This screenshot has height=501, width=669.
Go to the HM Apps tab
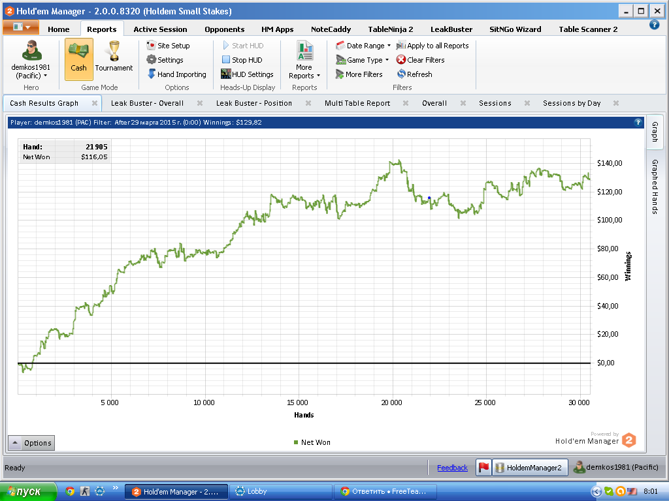[x=277, y=29]
